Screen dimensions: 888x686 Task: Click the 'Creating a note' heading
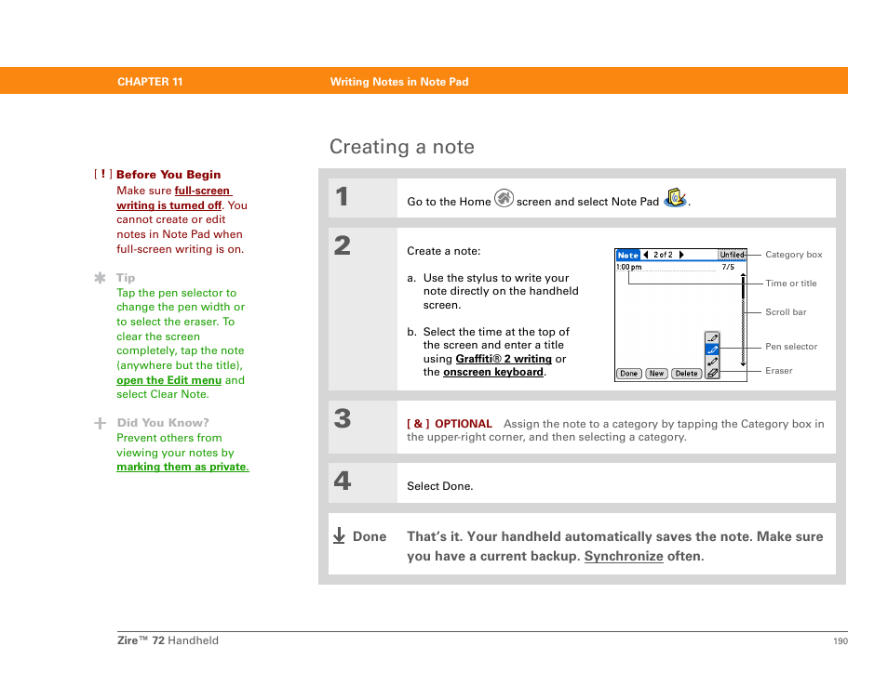402,147
